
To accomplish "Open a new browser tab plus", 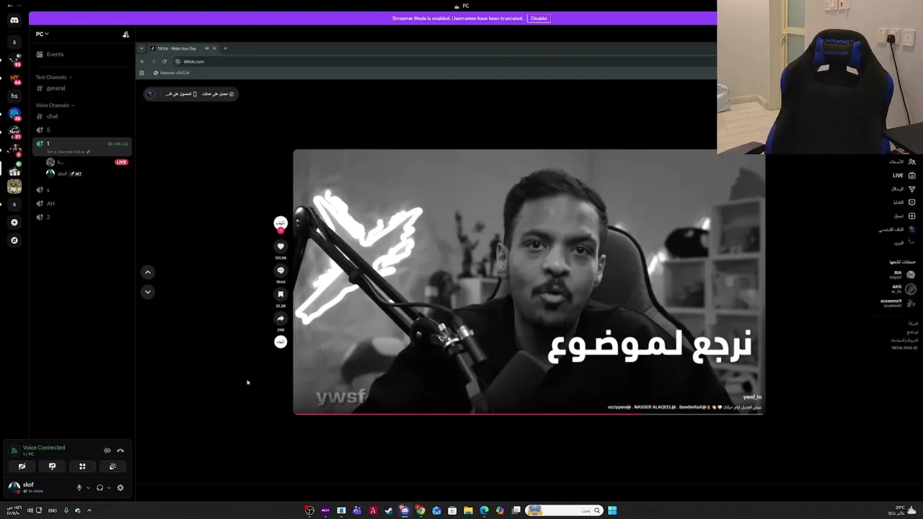I will tap(225, 48).
